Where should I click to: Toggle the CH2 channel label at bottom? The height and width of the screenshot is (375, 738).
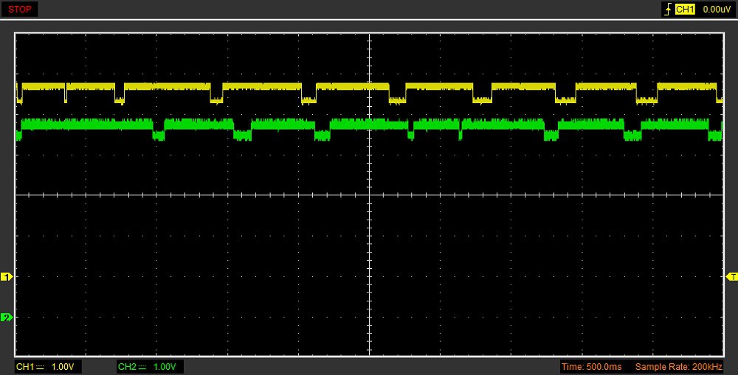[x=127, y=367]
